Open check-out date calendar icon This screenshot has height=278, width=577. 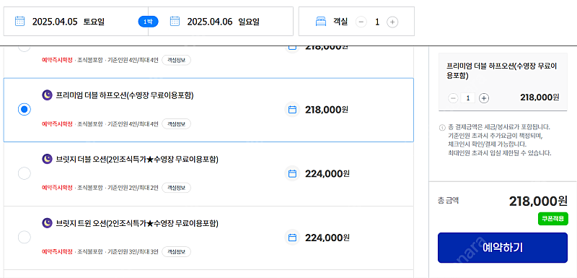point(175,22)
